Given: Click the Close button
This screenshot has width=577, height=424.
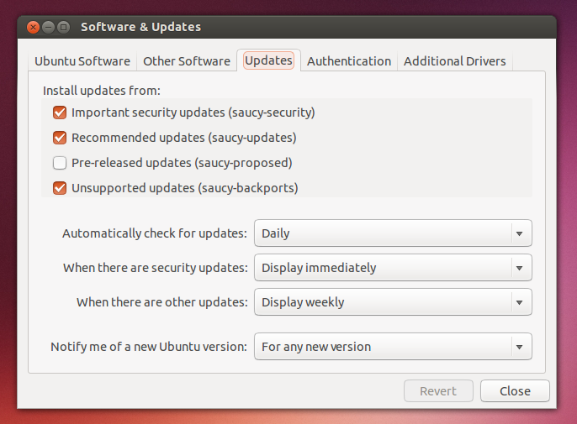Looking at the screenshot, I should (515, 391).
